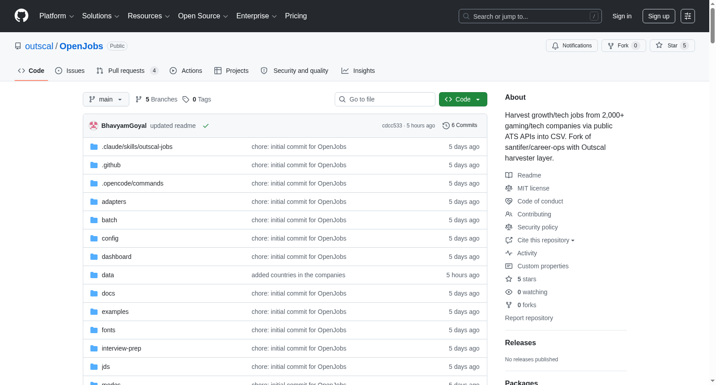Click the watching eye icon
The image size is (716, 385).
(x=509, y=292)
